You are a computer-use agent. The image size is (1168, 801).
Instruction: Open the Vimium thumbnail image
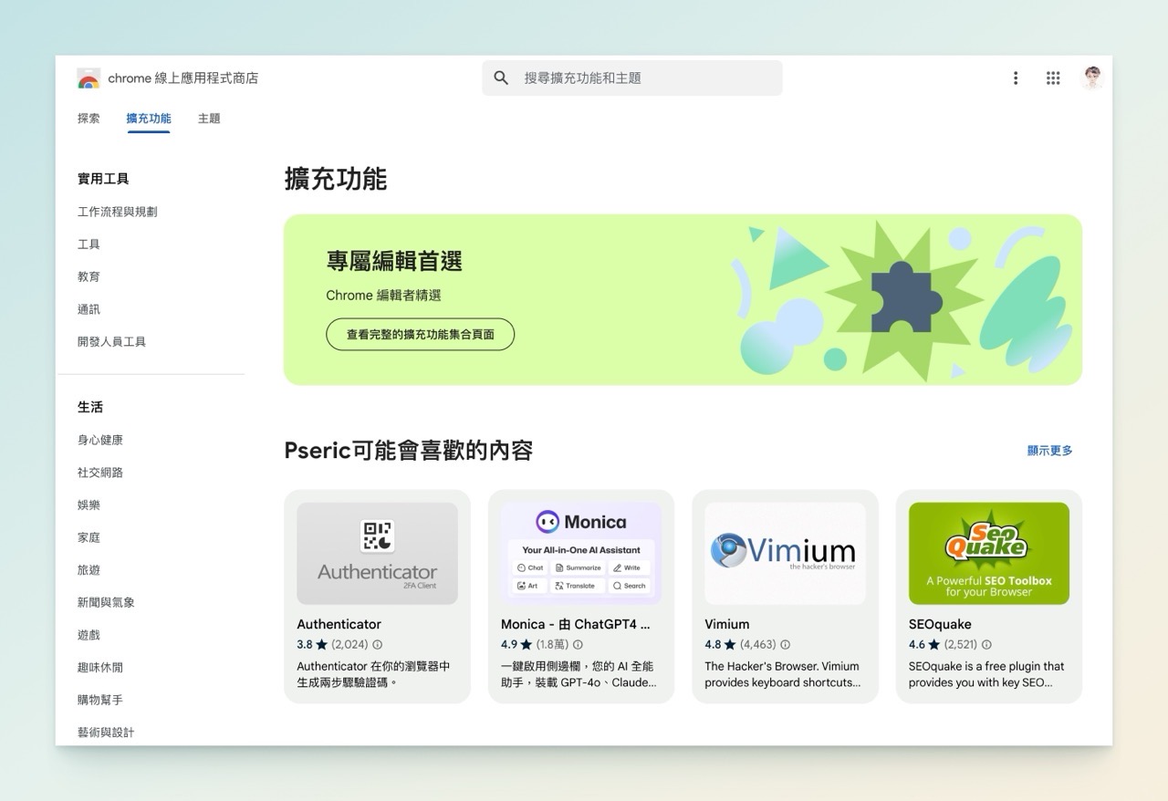click(x=785, y=554)
